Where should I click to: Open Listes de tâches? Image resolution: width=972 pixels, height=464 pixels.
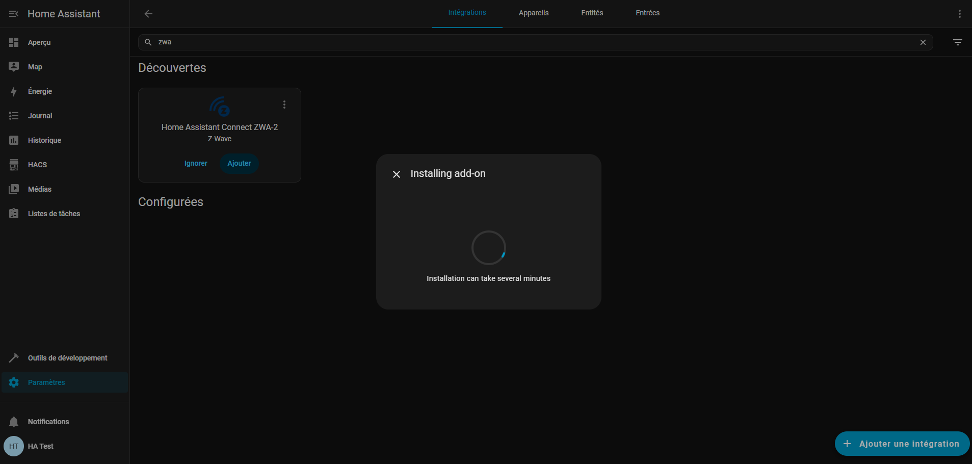[54, 214]
